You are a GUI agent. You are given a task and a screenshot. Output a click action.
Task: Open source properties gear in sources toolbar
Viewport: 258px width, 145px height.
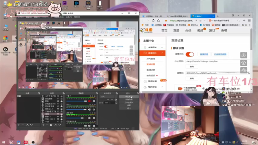[51, 125]
